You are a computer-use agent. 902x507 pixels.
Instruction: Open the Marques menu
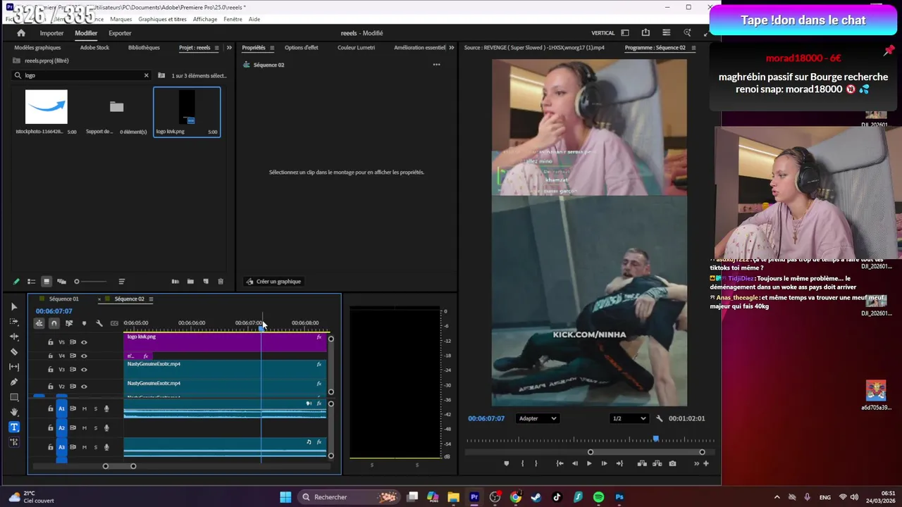(x=121, y=19)
